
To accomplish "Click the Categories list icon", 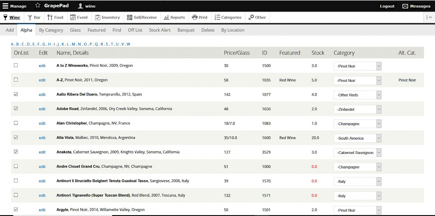I will tap(217, 17).
